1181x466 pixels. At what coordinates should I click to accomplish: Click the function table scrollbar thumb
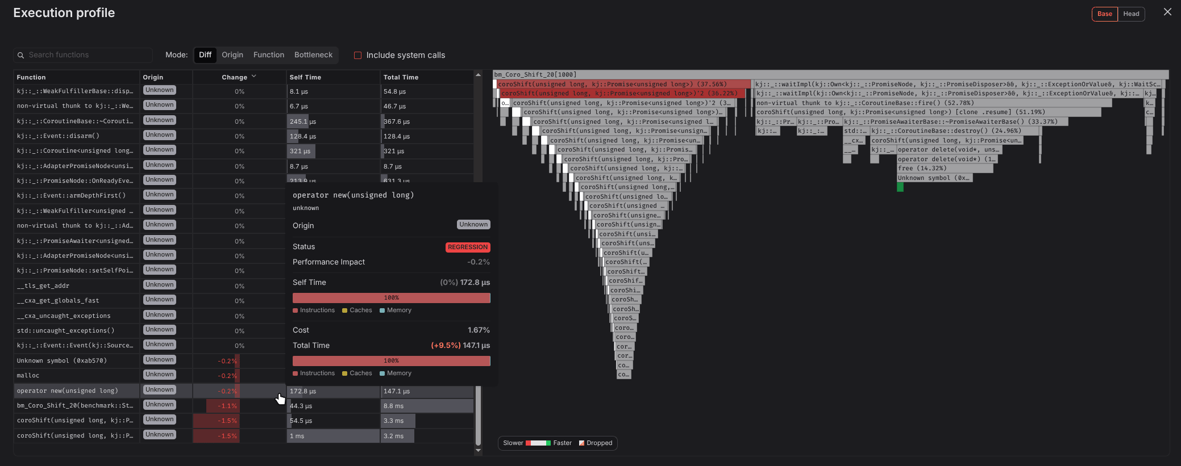tap(478, 414)
